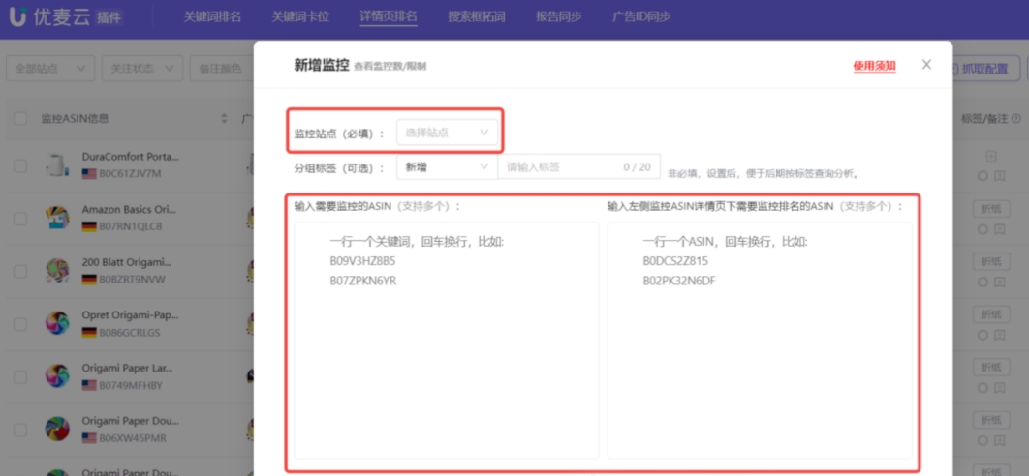Switch to 关键词排名 tab

tap(212, 17)
